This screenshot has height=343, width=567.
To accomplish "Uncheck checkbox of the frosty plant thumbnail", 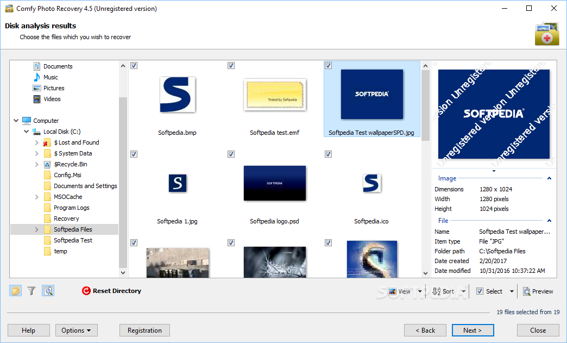I will click(231, 243).
